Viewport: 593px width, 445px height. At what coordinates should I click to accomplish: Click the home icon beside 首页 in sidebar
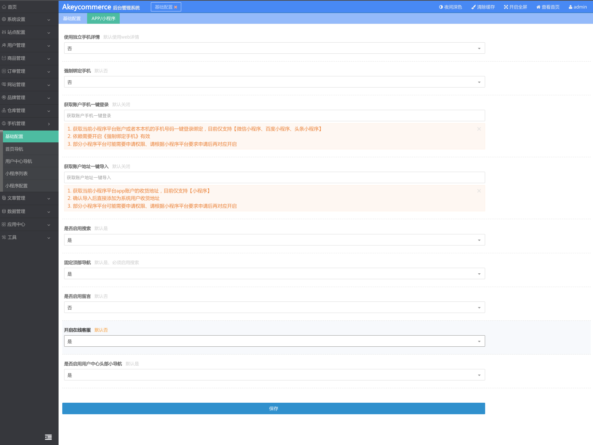[4, 7]
